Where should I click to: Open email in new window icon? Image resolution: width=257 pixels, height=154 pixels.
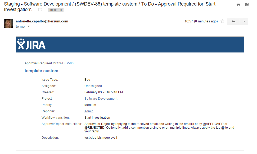247,4
